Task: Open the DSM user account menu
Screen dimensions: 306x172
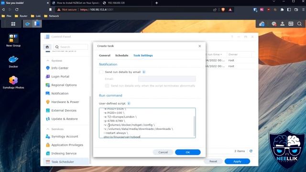Action: click(282, 24)
